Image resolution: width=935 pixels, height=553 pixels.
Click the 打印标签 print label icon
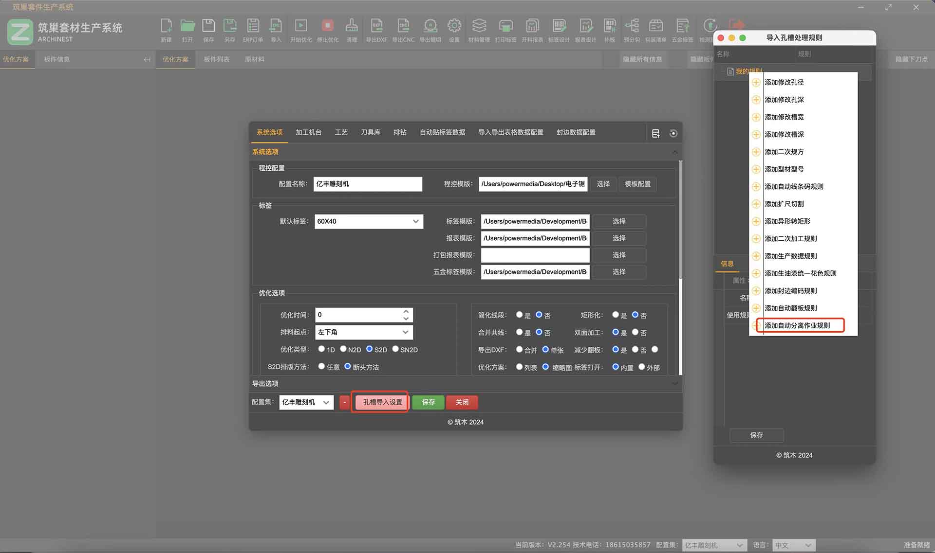pos(505,26)
